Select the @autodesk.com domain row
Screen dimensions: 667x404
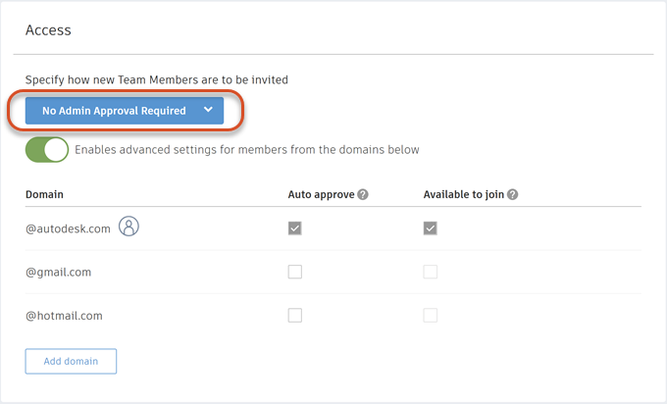click(x=68, y=228)
